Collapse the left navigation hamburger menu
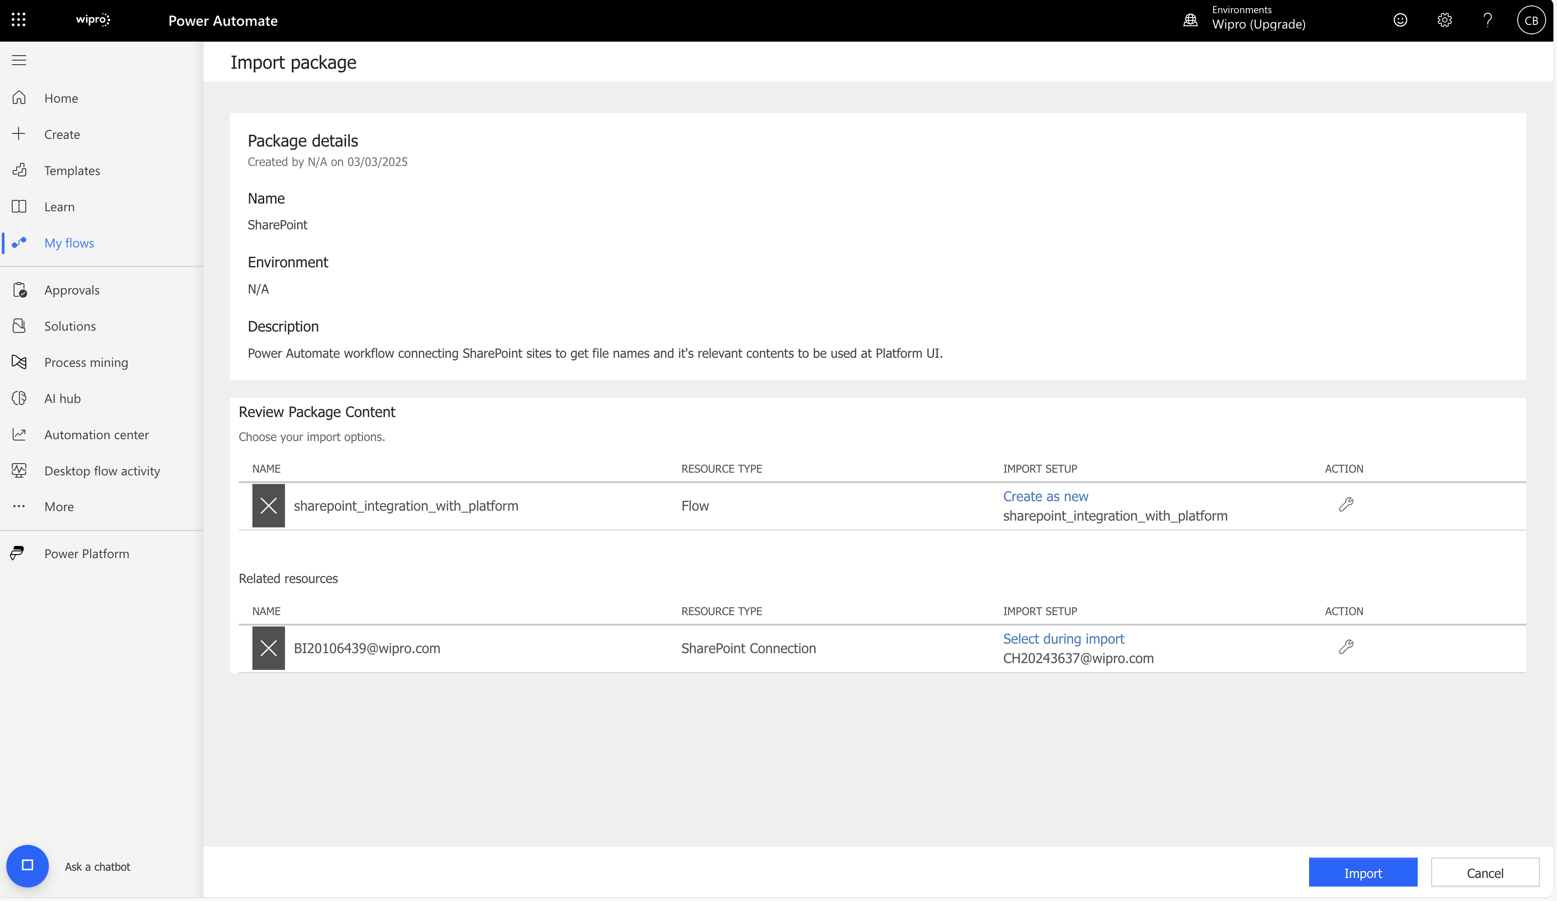This screenshot has width=1557, height=901. pos(19,60)
